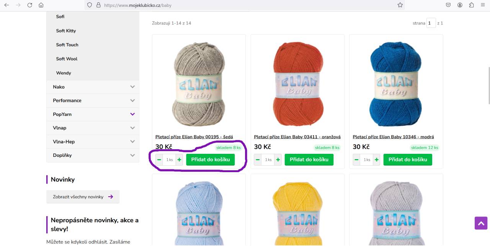Open the blue Elian Baby yarn thumbnail
Image resolution: width=490 pixels, height=246 pixels.
click(396, 84)
